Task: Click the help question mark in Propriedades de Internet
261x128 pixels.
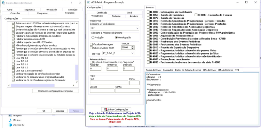Action: [71, 3]
